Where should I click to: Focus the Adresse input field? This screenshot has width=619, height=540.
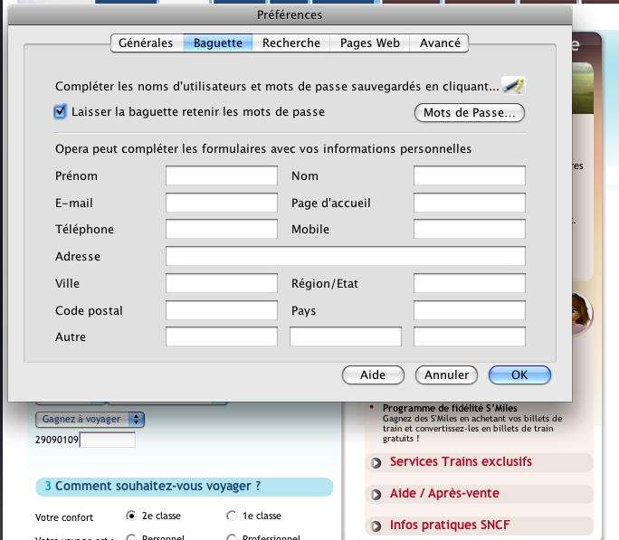[x=345, y=256]
